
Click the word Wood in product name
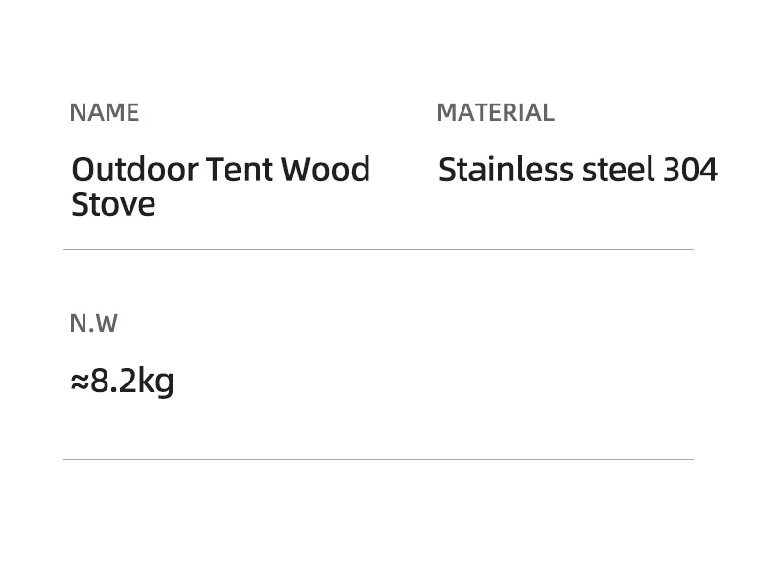tap(325, 170)
